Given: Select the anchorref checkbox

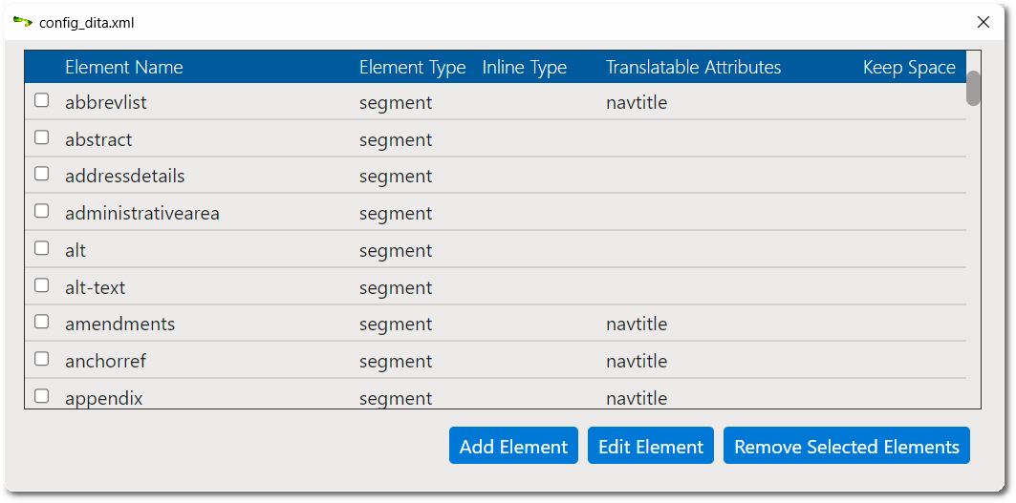Looking at the screenshot, I should pyautogui.click(x=41, y=359).
